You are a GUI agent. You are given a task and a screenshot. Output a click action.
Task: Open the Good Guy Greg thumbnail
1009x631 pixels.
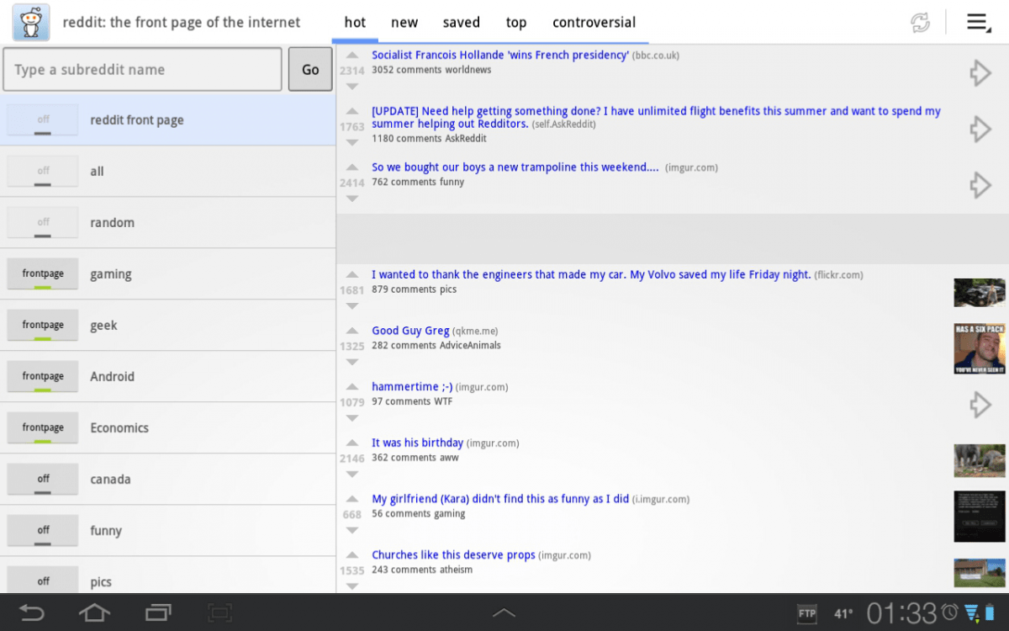coord(980,348)
